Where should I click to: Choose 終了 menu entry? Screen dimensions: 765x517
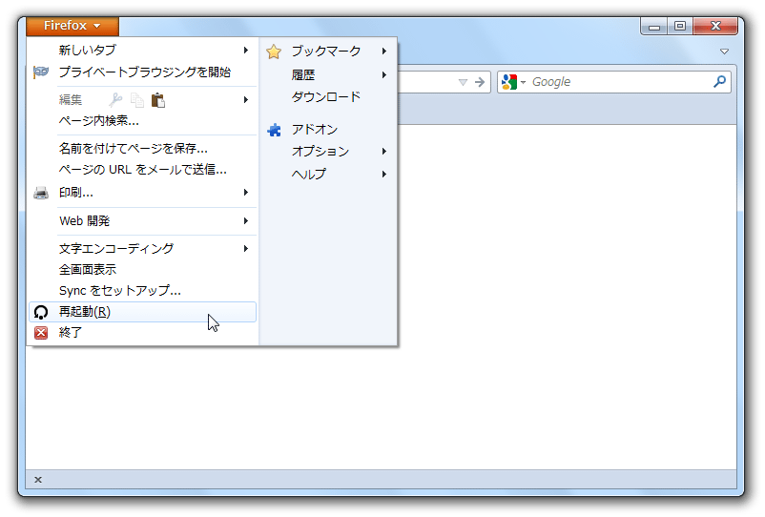(142, 333)
